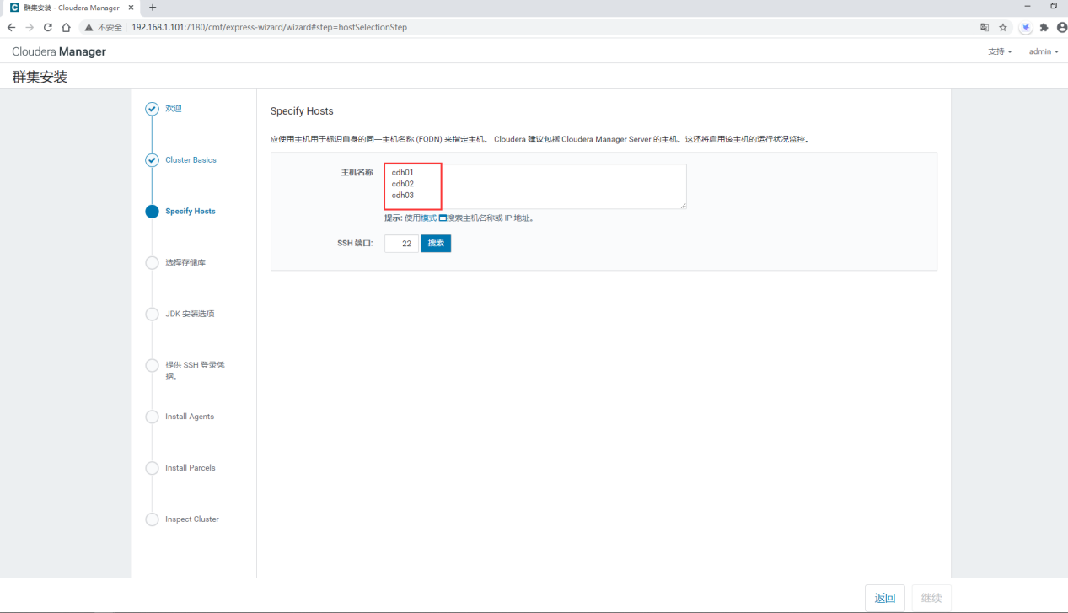
Task: Click the 欢迎 step checkmark icon
Action: tap(152, 109)
